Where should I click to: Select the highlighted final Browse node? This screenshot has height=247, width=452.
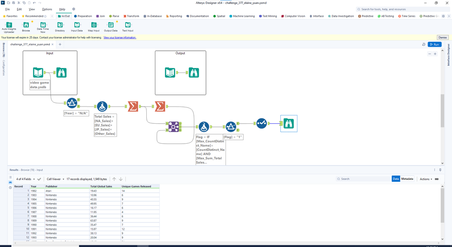[x=289, y=123]
